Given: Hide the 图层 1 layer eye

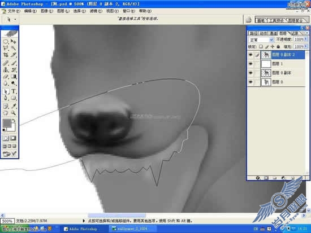Looking at the screenshot, I should pos(250,64).
